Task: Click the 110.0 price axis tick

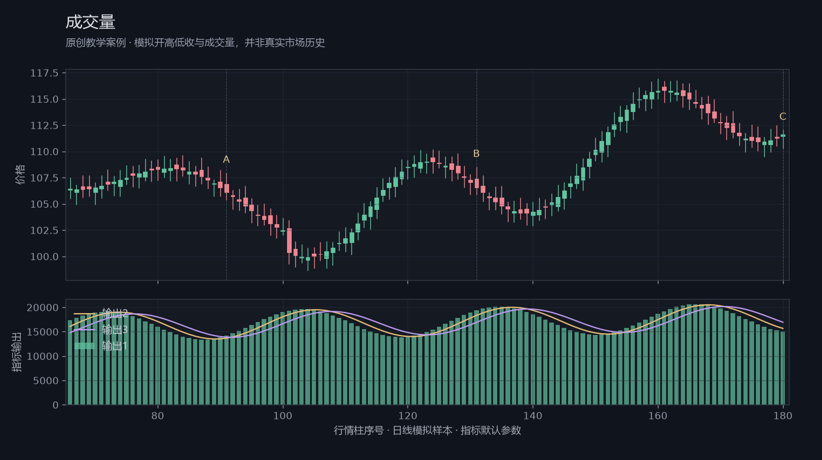Action: click(44, 152)
